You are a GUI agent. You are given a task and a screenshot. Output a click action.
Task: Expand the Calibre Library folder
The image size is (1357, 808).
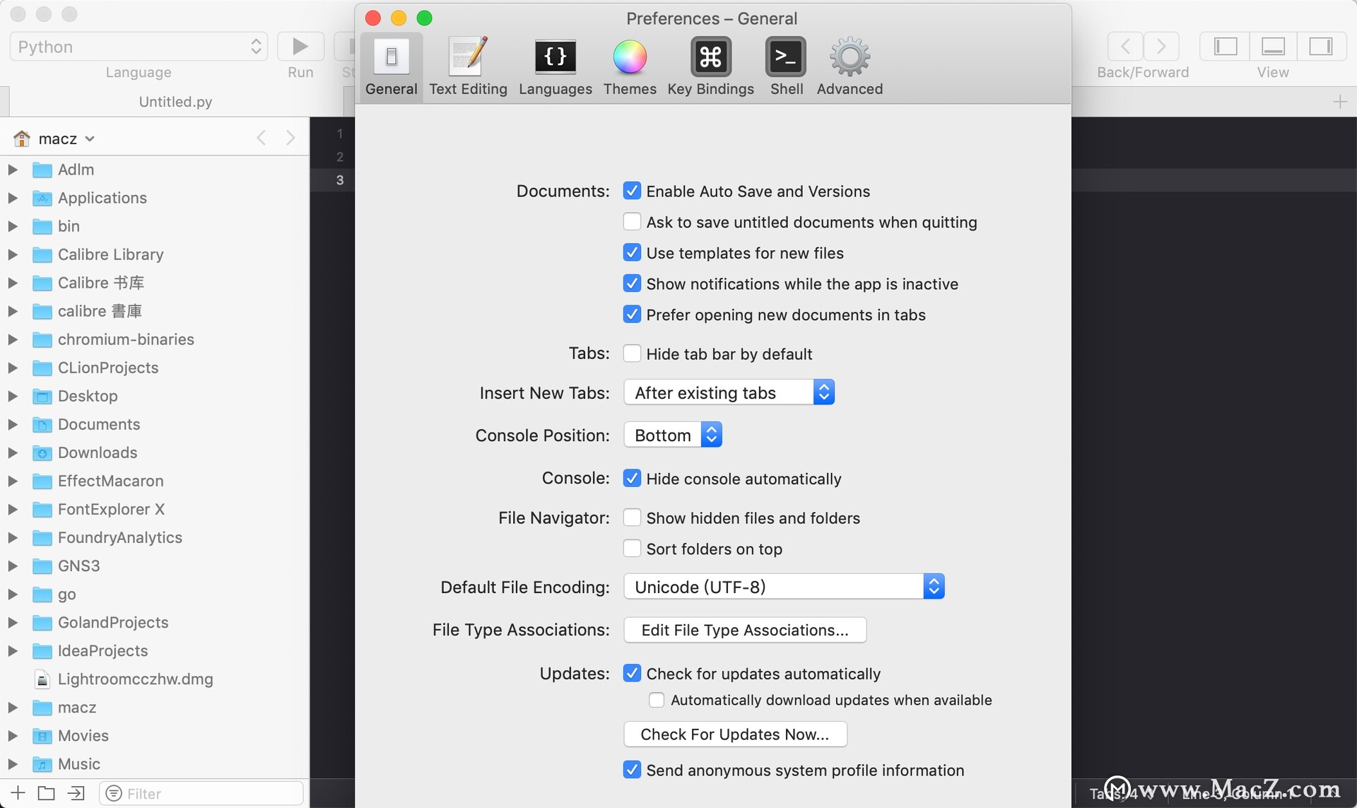tap(13, 254)
